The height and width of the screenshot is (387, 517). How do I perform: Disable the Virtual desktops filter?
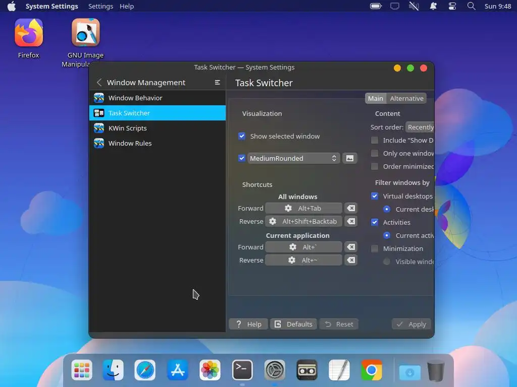pos(375,196)
